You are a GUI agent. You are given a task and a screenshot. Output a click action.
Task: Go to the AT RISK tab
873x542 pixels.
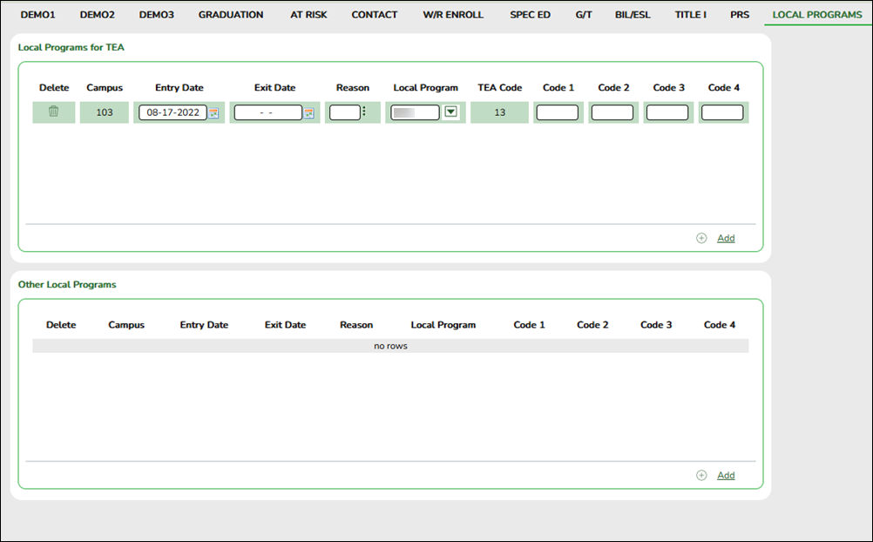click(308, 15)
